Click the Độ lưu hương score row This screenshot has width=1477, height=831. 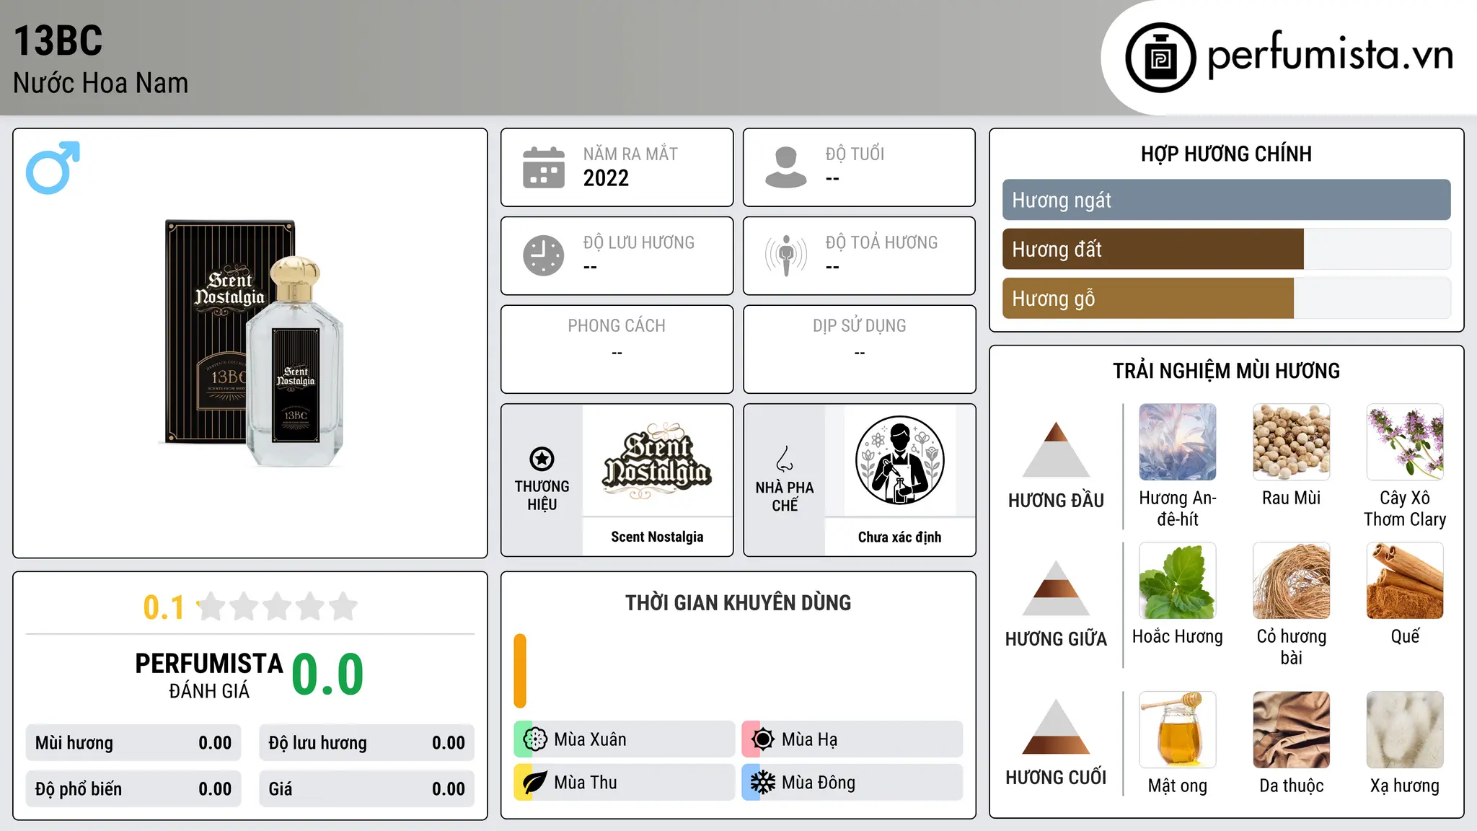pos(366,743)
